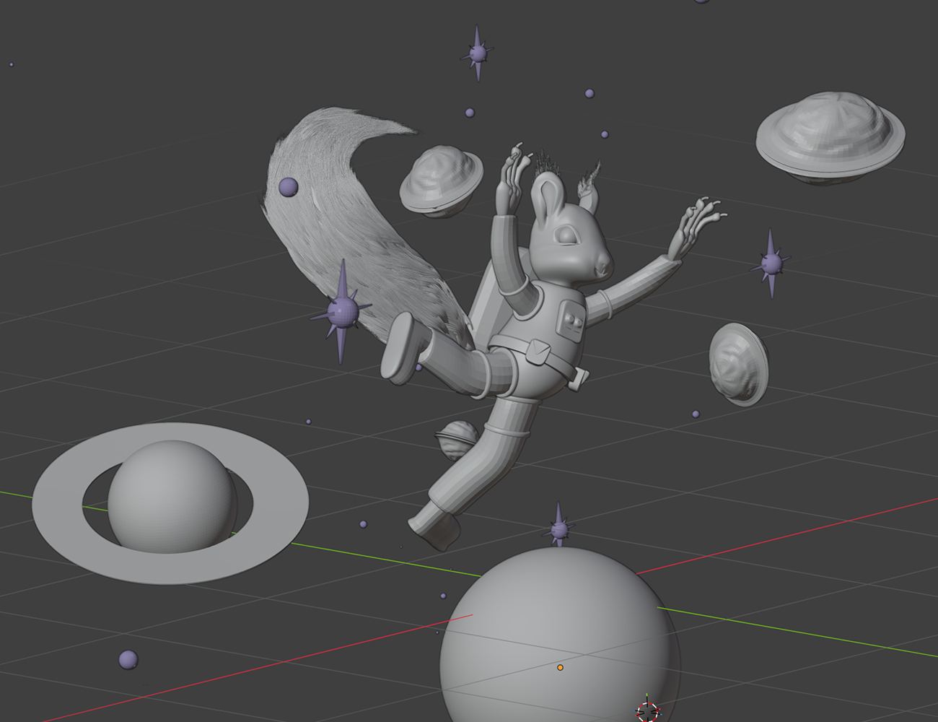Image resolution: width=938 pixels, height=722 pixels.
Task: Select the small walnut planet behind the leg
Action: [x=456, y=440]
